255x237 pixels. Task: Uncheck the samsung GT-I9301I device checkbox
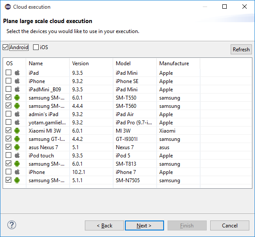click(8, 139)
